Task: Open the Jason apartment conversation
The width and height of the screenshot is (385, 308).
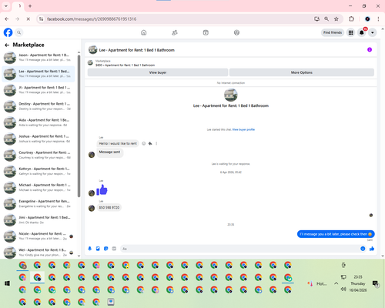Action: [38, 58]
